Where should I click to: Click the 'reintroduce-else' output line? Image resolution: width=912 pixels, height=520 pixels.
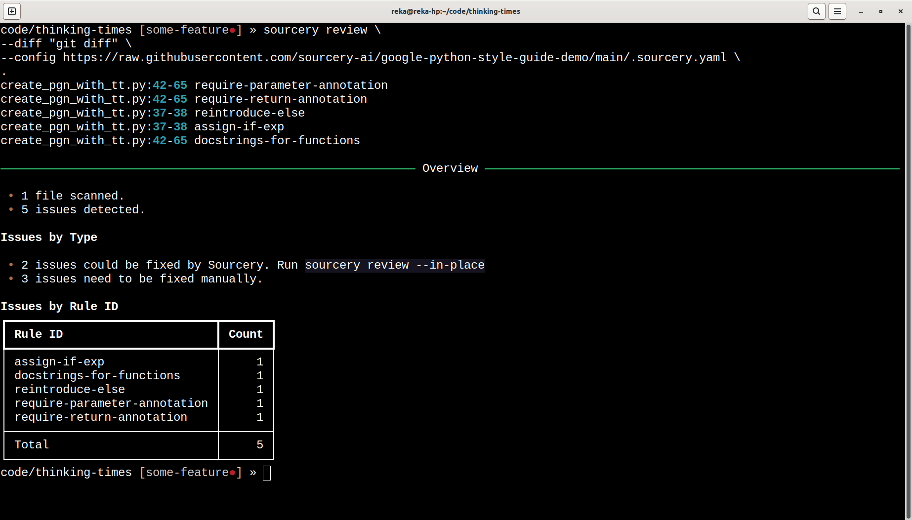click(153, 113)
